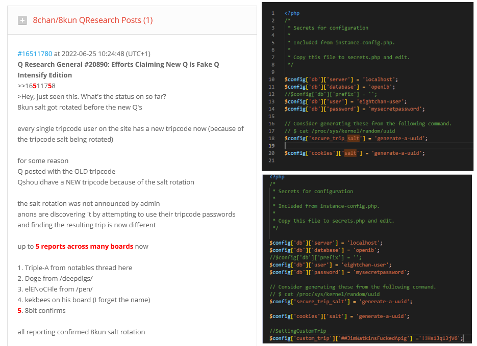Expand the 8chan/8kun QResearch Posts plus icon
Viewport: 477px width, 346px height.
22,20
